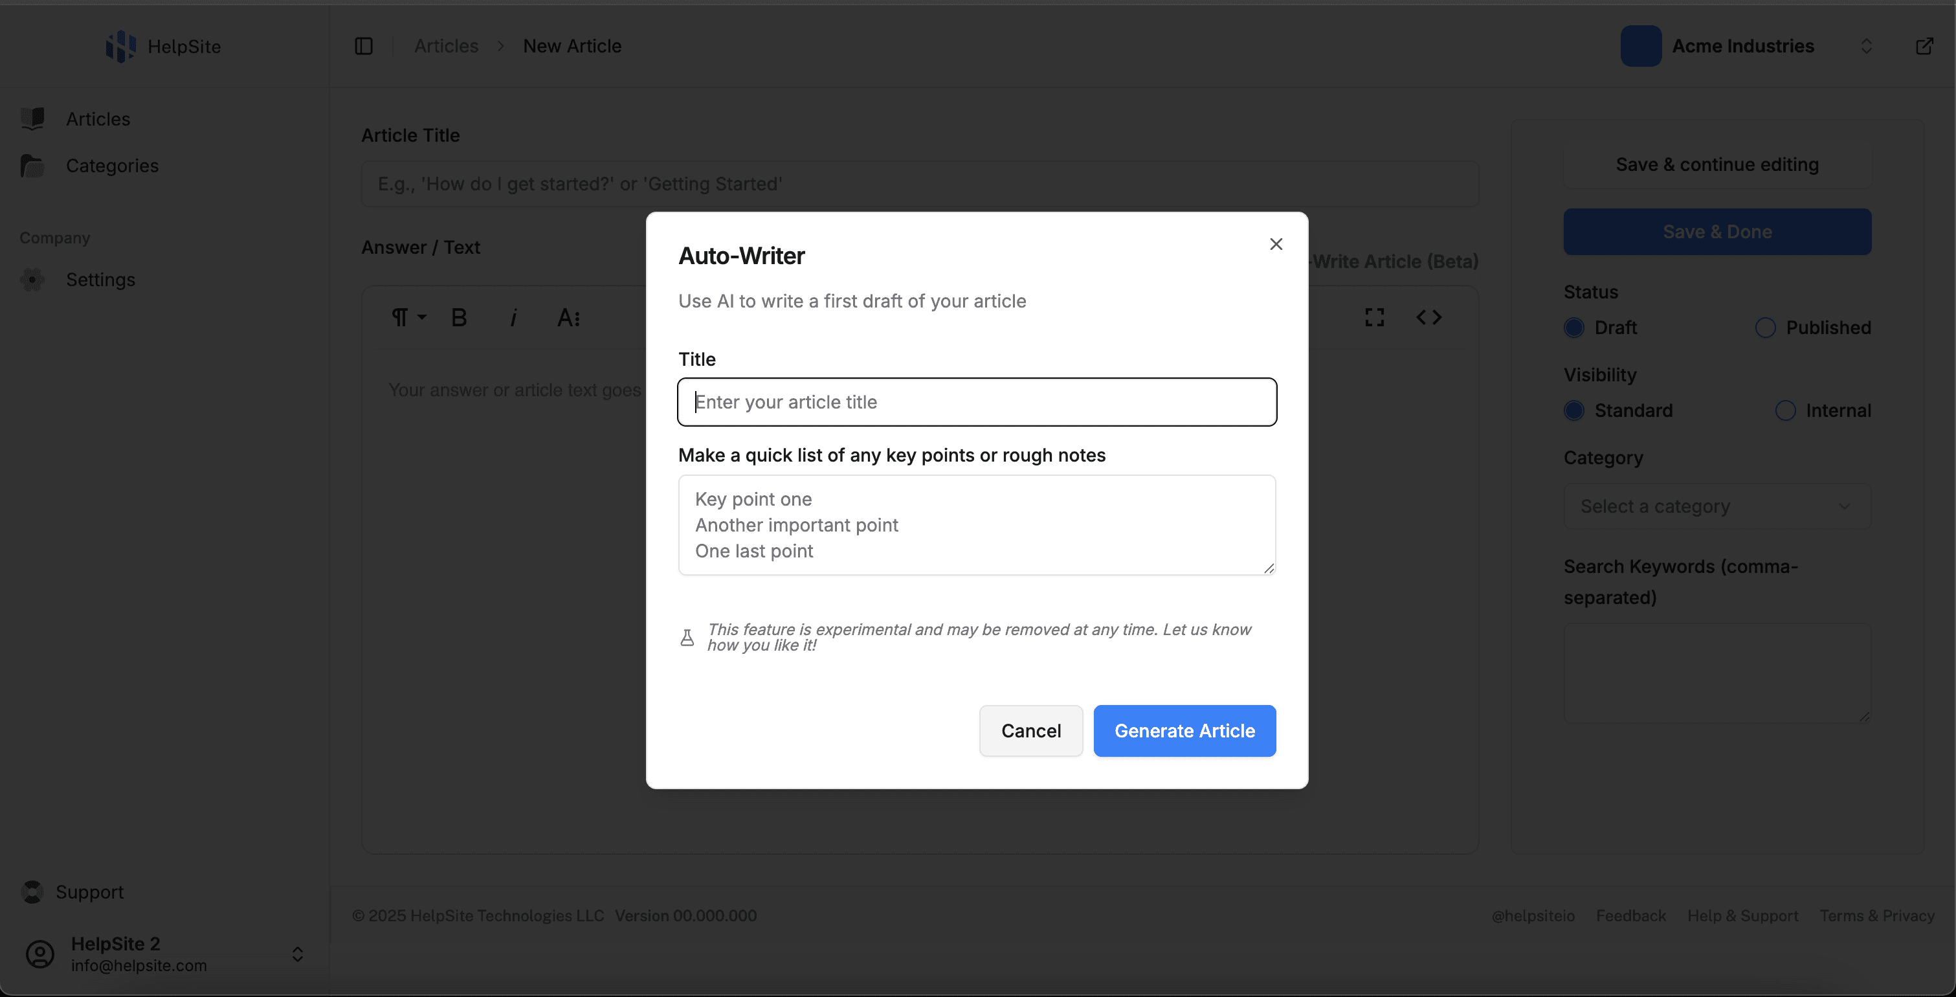The width and height of the screenshot is (1956, 997).
Task: Set article status to Published
Action: click(x=1766, y=328)
